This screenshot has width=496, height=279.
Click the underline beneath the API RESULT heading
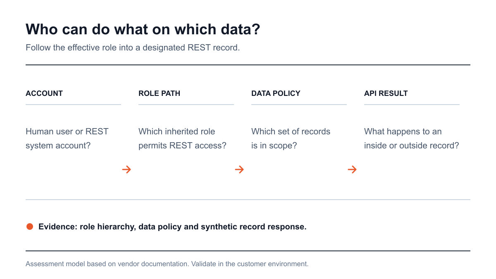[412, 105]
